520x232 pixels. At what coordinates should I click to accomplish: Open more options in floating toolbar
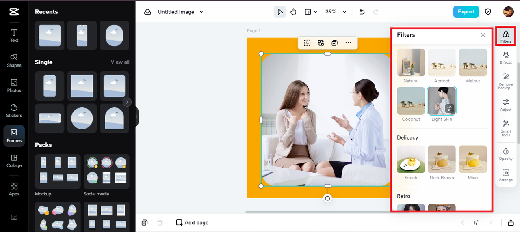point(348,43)
